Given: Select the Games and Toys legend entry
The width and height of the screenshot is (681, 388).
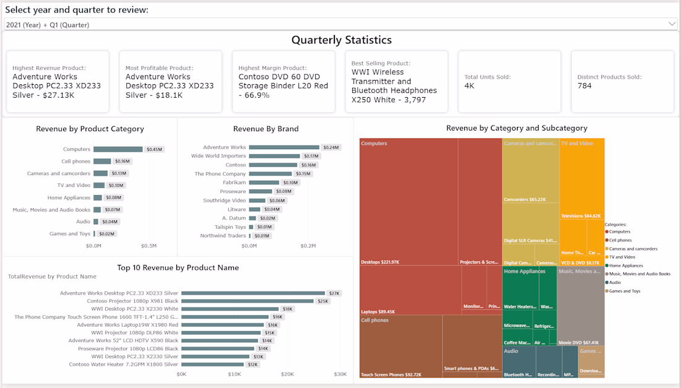Looking at the screenshot, I should pyautogui.click(x=623, y=291).
